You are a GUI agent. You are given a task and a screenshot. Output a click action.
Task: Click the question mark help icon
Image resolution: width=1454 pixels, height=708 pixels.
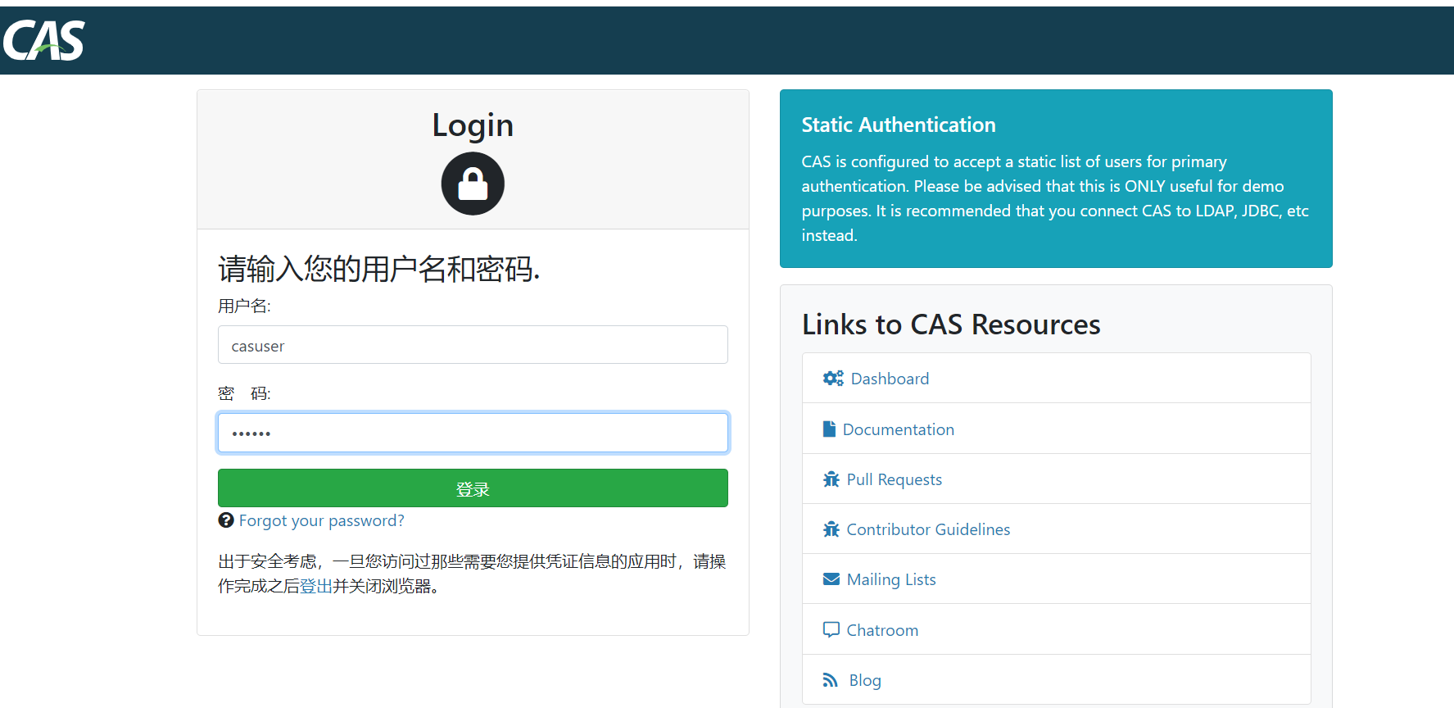[x=226, y=520]
